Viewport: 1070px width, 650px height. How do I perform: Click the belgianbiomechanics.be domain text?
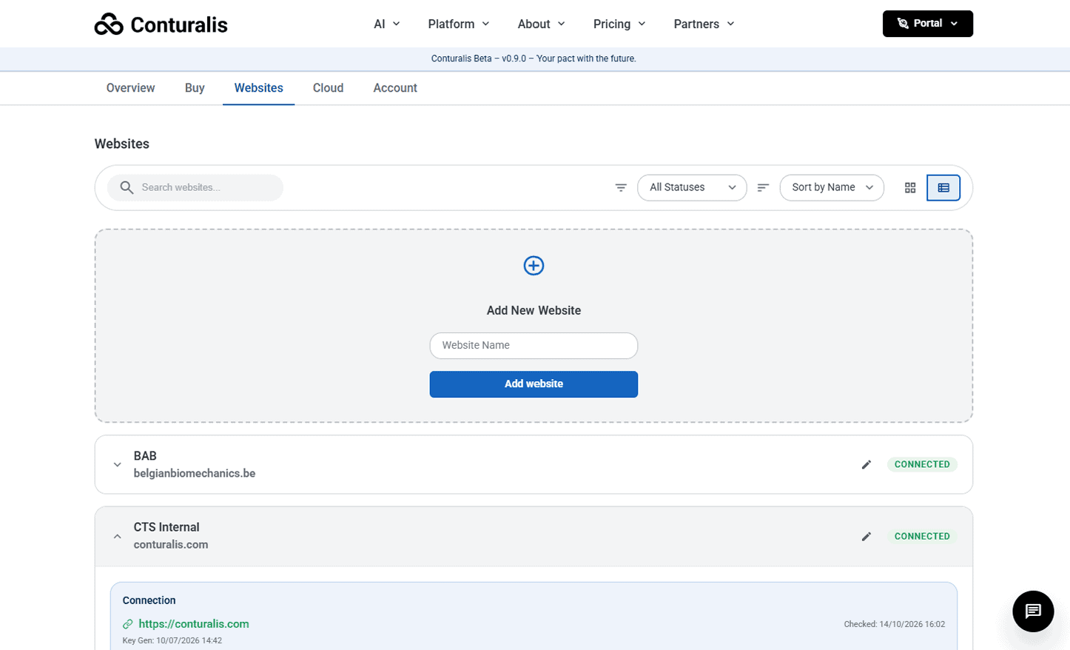coord(195,474)
